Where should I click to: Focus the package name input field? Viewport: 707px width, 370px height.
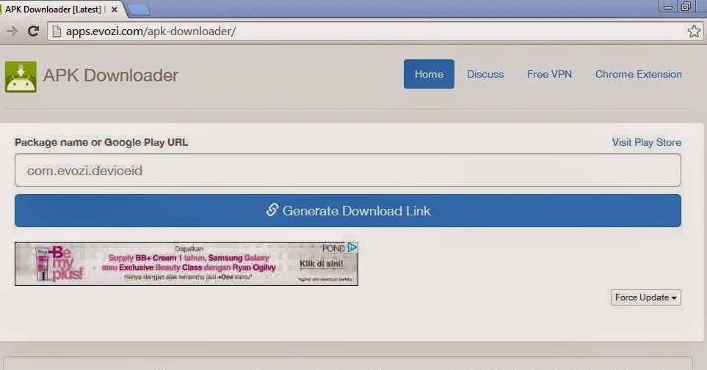click(348, 170)
